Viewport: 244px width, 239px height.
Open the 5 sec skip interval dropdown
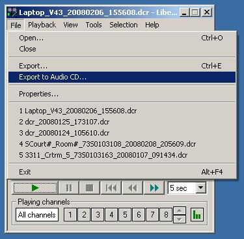click(201, 188)
